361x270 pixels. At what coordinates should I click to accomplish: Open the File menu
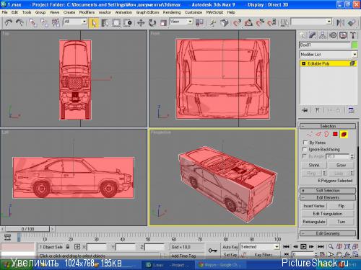click(x=5, y=12)
